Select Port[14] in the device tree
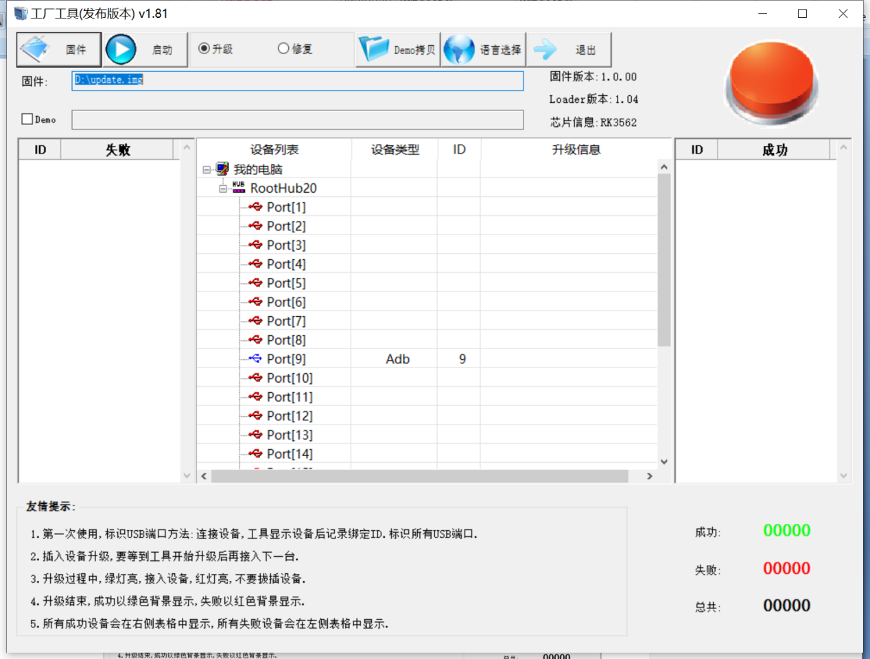This screenshot has width=870, height=659. (289, 454)
